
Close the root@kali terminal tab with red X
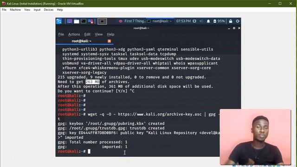110,41
